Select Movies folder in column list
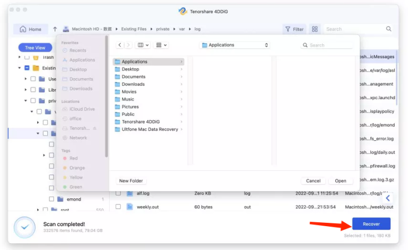This screenshot has width=408, height=250. tap(149, 92)
